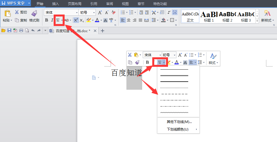
Task: Justify text in the ribbon
Action: (x=140, y=20)
